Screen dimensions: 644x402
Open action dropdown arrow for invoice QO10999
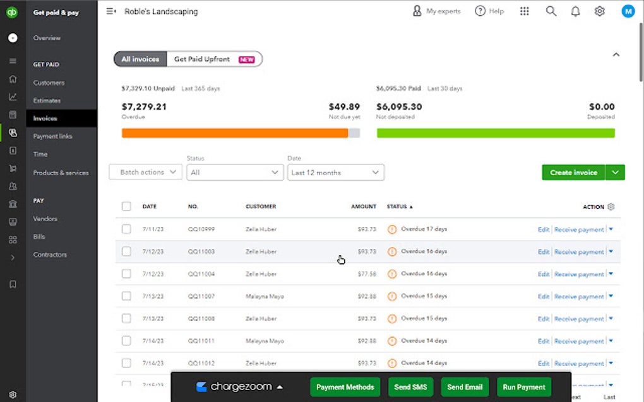[x=611, y=229]
